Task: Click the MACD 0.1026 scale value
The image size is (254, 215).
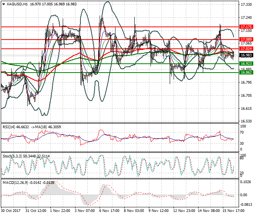Action: tap(245, 182)
